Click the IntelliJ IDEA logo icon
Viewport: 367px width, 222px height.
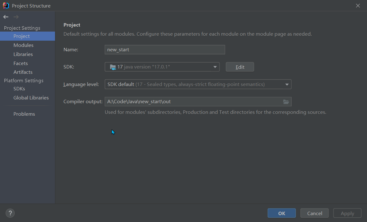pyautogui.click(x=6, y=6)
